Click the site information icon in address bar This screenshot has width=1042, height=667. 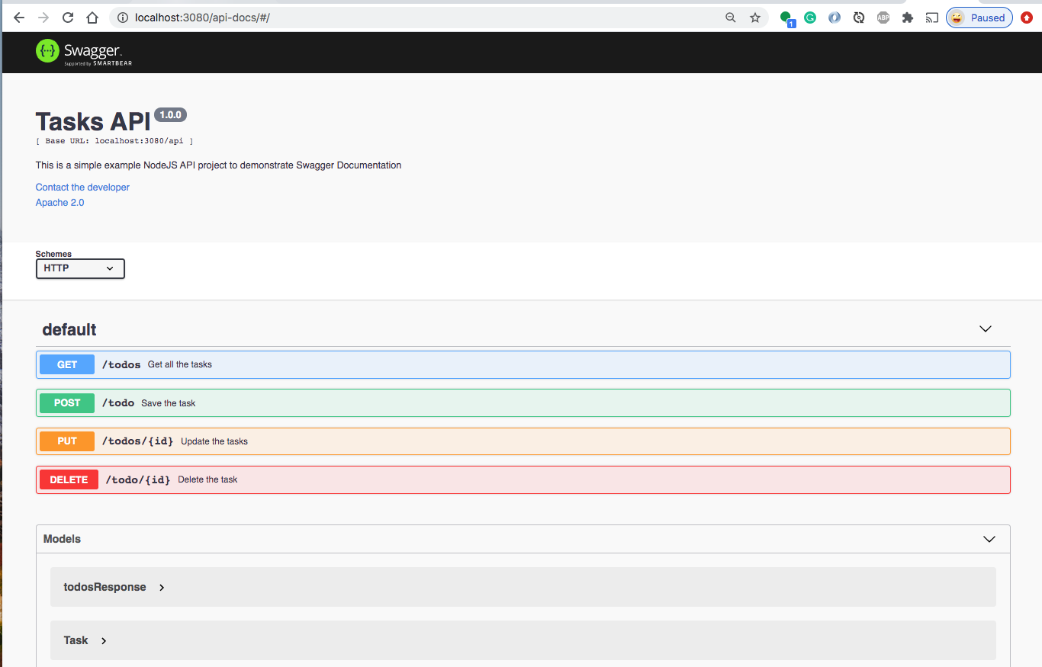(122, 18)
